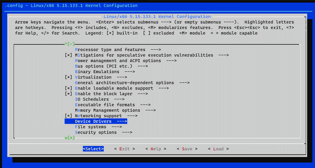The image size is (315, 168).
Task: Click the arrow after Bus options
Action: pos(143,66)
